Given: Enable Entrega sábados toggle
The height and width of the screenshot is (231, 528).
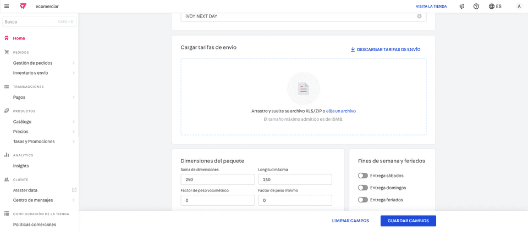Looking at the screenshot, I should [362, 176].
